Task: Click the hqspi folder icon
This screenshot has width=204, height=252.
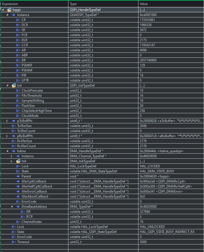Action: (10, 10)
